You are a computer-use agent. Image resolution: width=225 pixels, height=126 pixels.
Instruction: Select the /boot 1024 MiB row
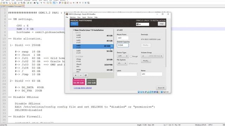(x=93, y=65)
